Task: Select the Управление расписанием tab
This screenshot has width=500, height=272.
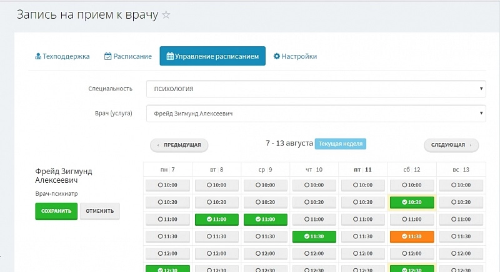Action: click(x=212, y=56)
